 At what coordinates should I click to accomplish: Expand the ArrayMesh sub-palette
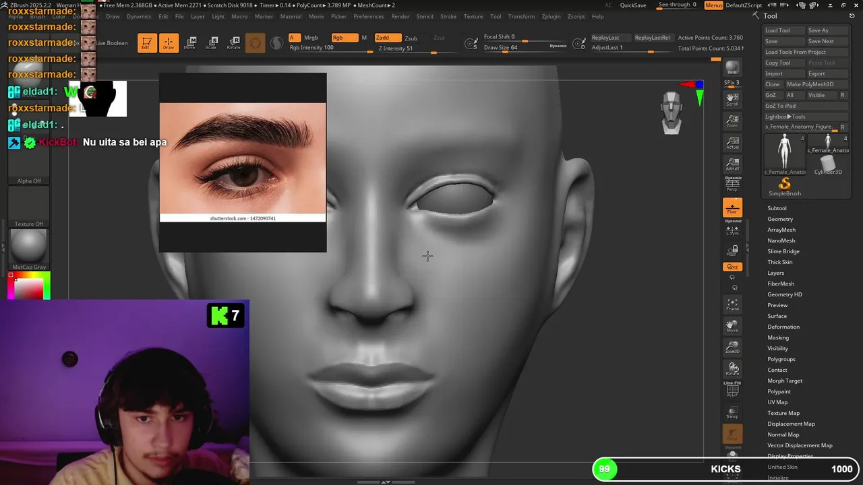[781, 230]
